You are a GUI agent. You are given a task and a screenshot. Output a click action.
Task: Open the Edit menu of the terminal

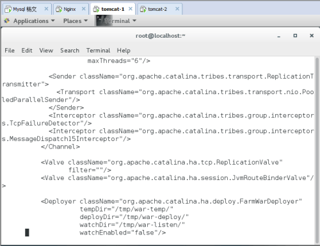(x=27, y=51)
